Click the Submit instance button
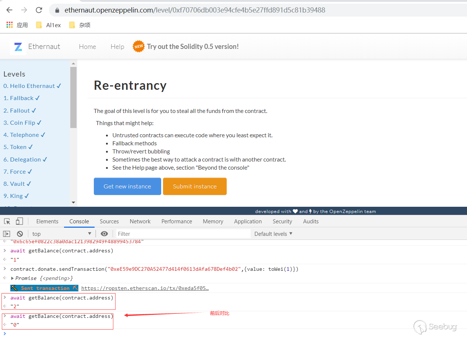The image size is (467, 337). [x=195, y=186]
